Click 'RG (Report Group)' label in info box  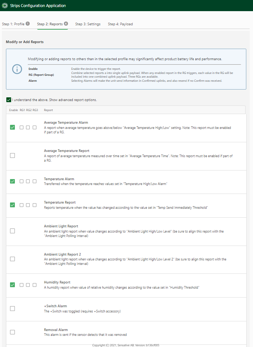click(x=41, y=75)
